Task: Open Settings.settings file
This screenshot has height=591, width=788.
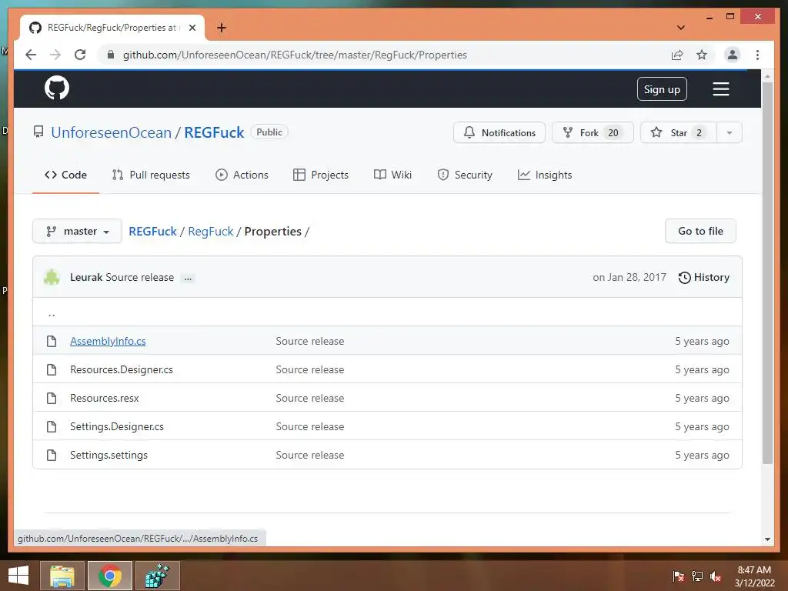Action: pos(109,456)
